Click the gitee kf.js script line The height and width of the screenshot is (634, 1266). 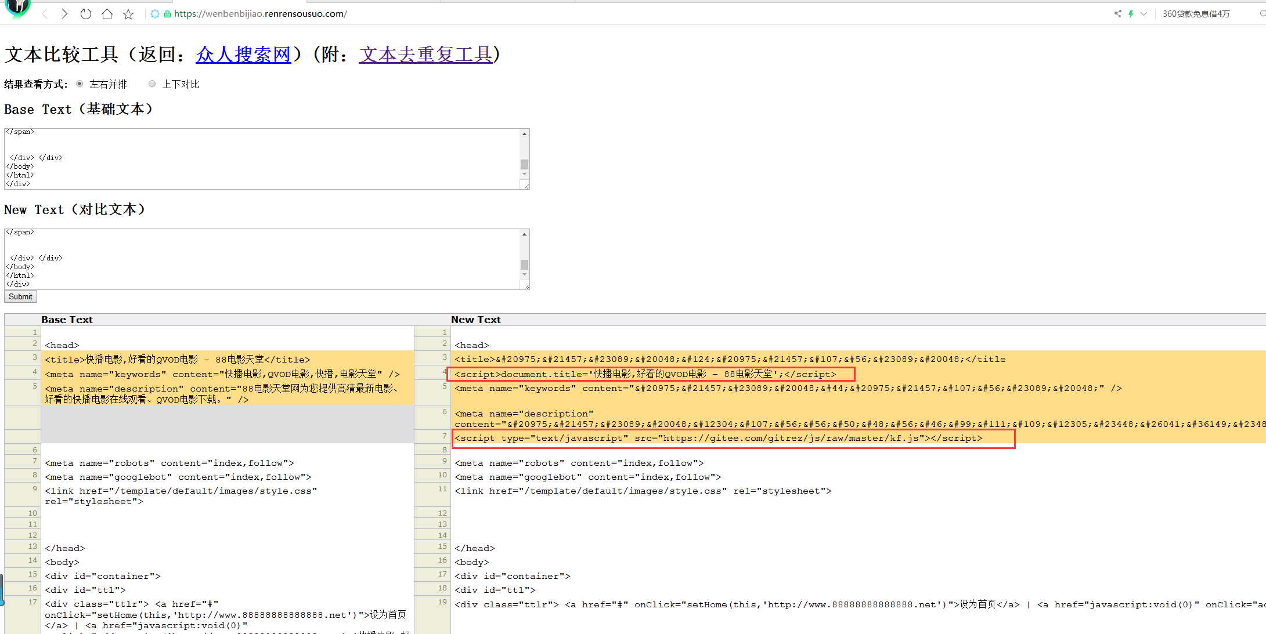click(719, 438)
